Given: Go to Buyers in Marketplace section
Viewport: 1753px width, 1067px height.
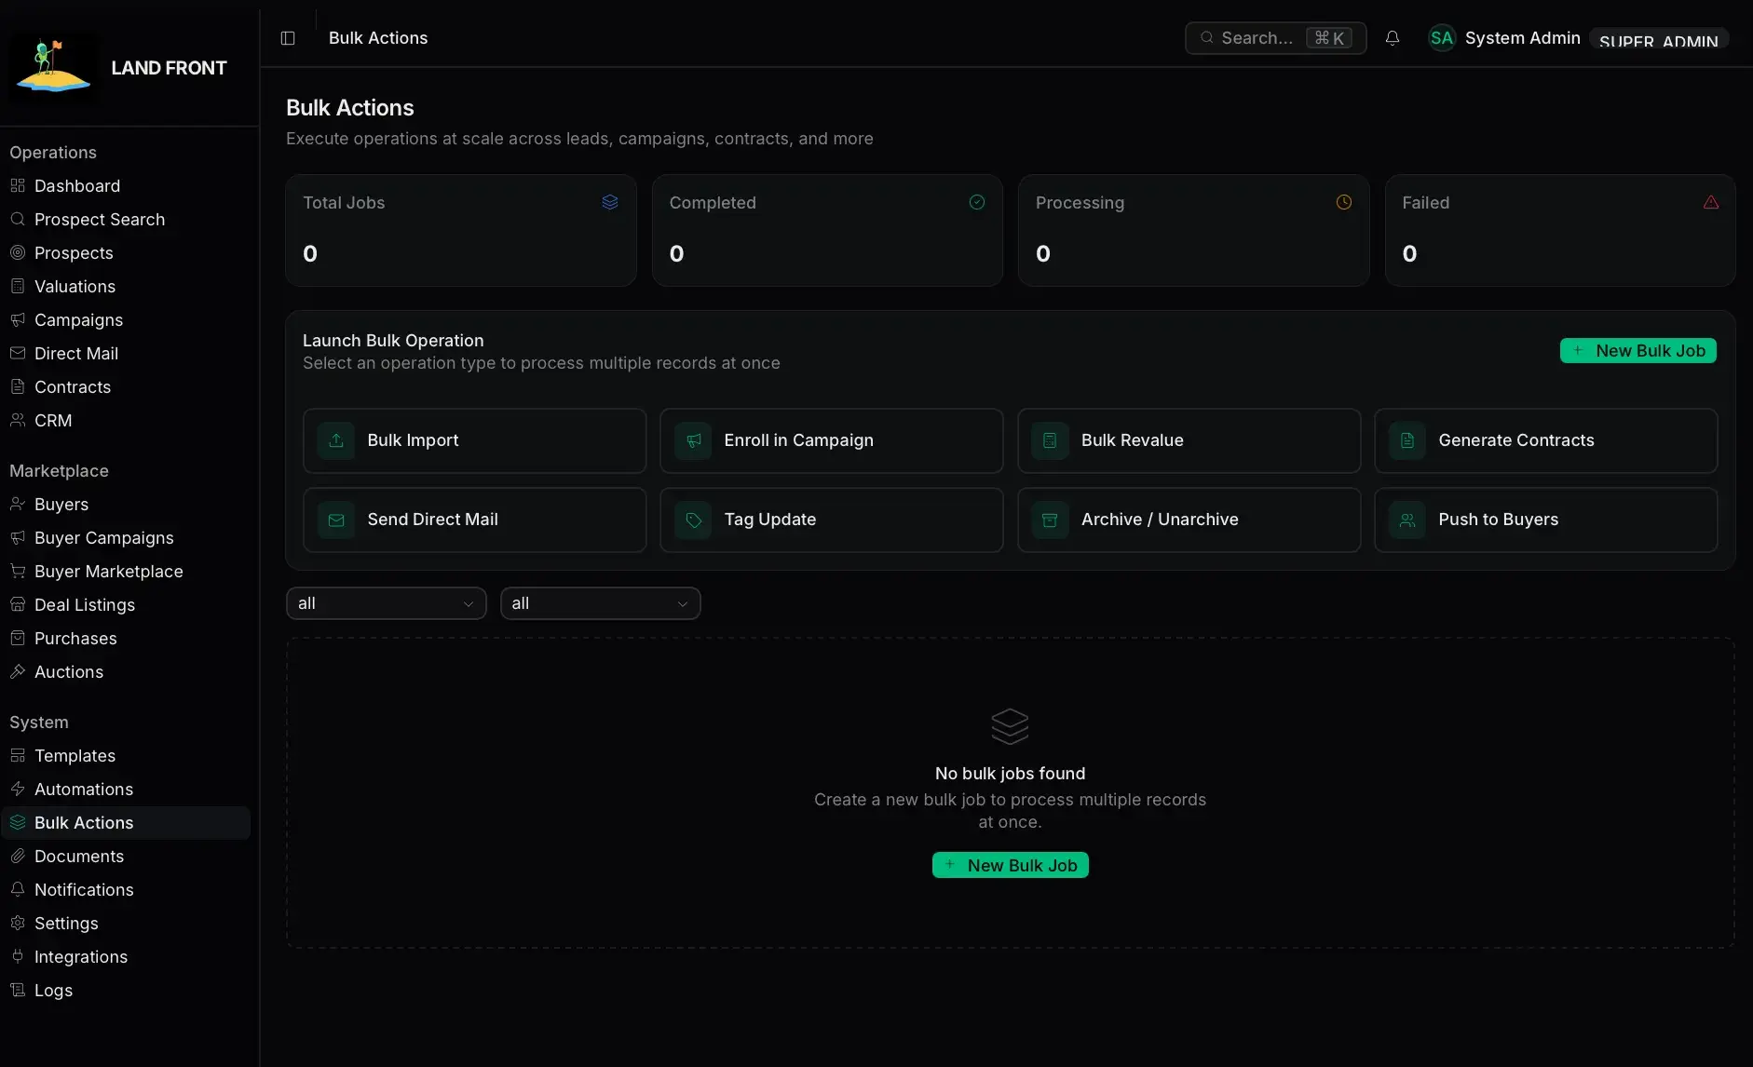Looking at the screenshot, I should pos(126,504).
